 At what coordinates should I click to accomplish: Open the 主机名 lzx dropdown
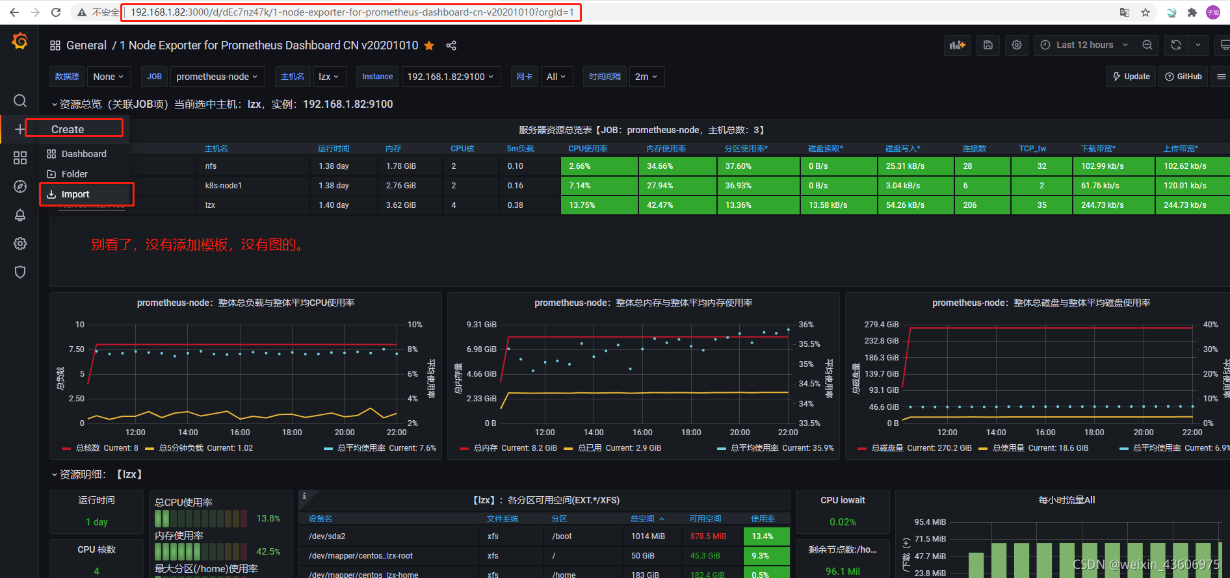click(329, 77)
